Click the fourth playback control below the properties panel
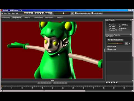Viewport: 134px width, 101px height. pyautogui.click(x=114, y=82)
